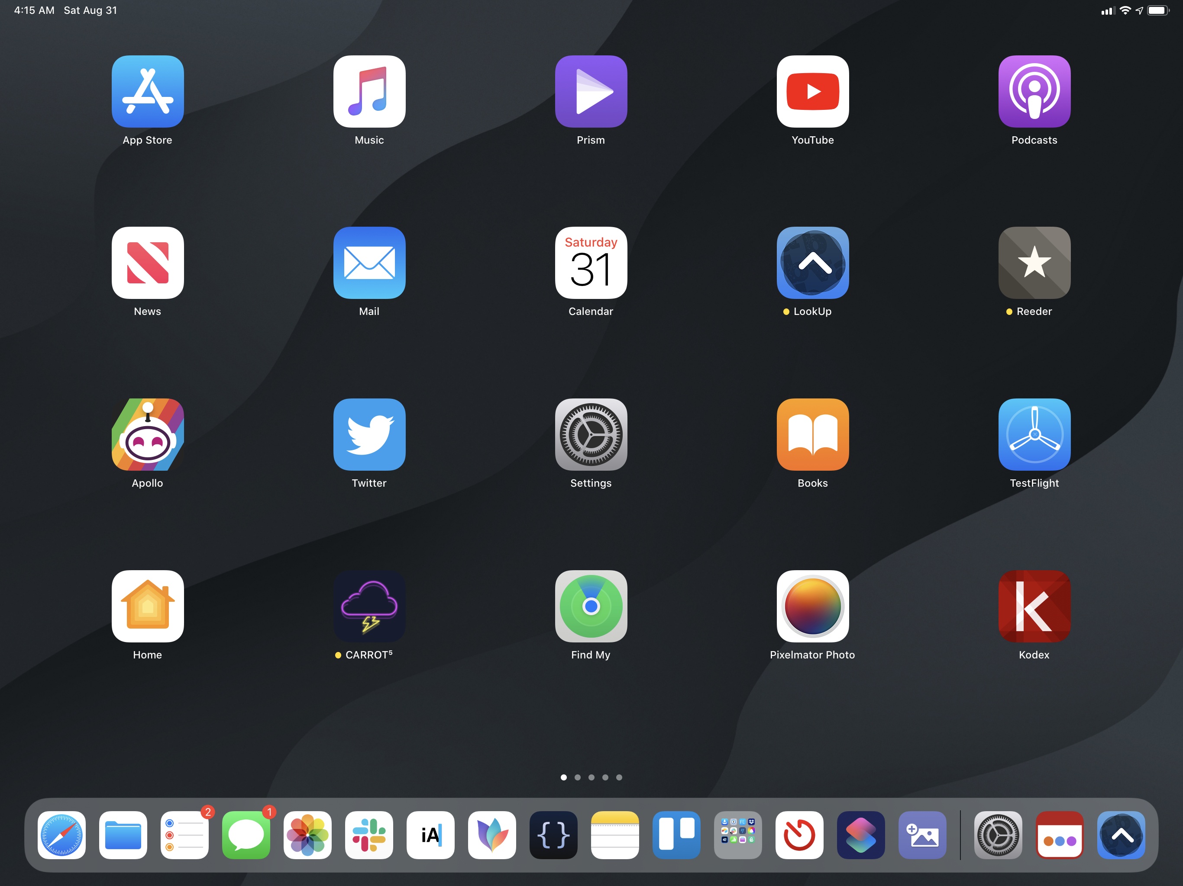The image size is (1183, 886).
Task: Tap the 4:15 AM clock in status bar
Action: tap(34, 10)
